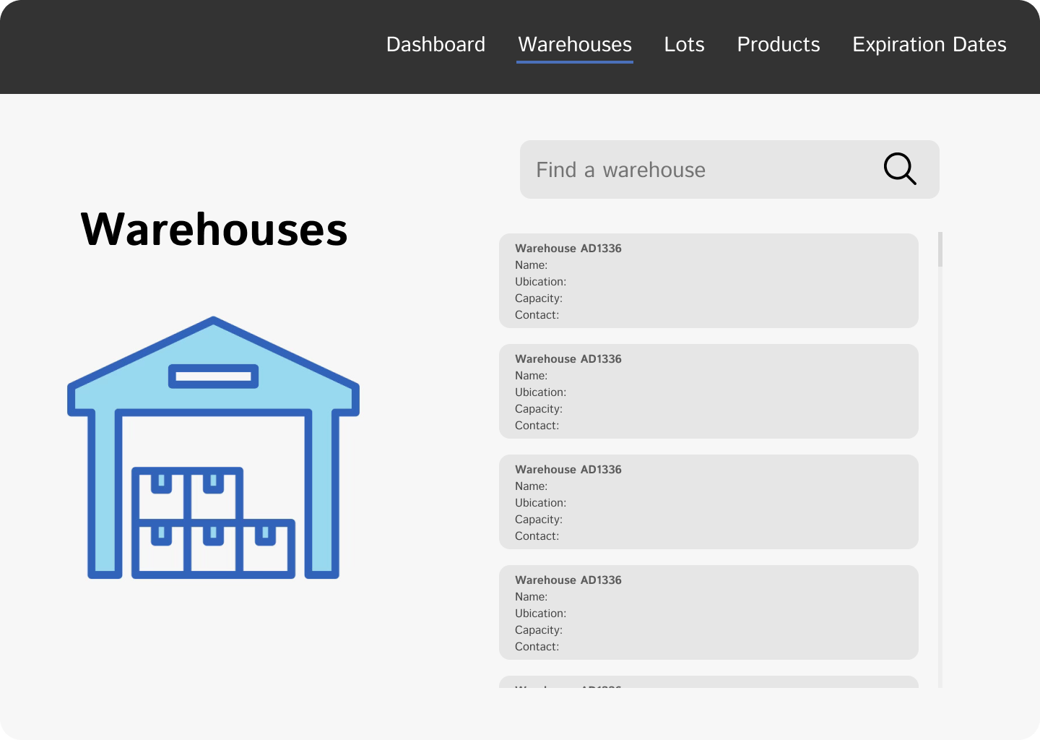Click the warehouse list scrollbar thumb
1040x740 pixels.
point(940,249)
